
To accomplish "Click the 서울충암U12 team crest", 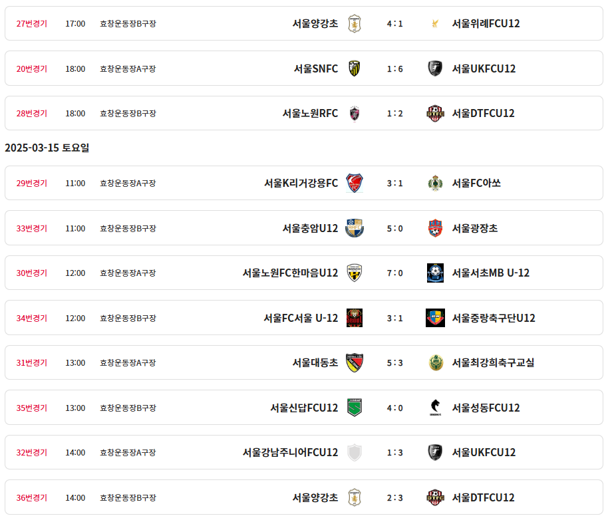I will click(355, 228).
